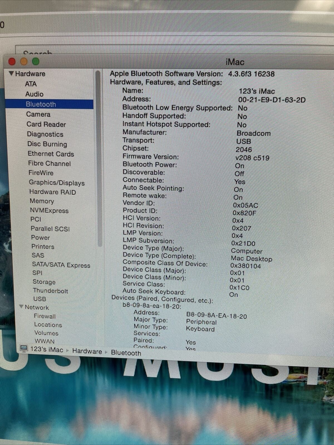Choose Diagnostics in the sidebar
Viewport: 334px width, 445px height.
tap(45, 134)
